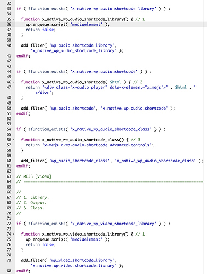Click the '// 3. Class.' comment
207x274 pixels.
point(30,208)
